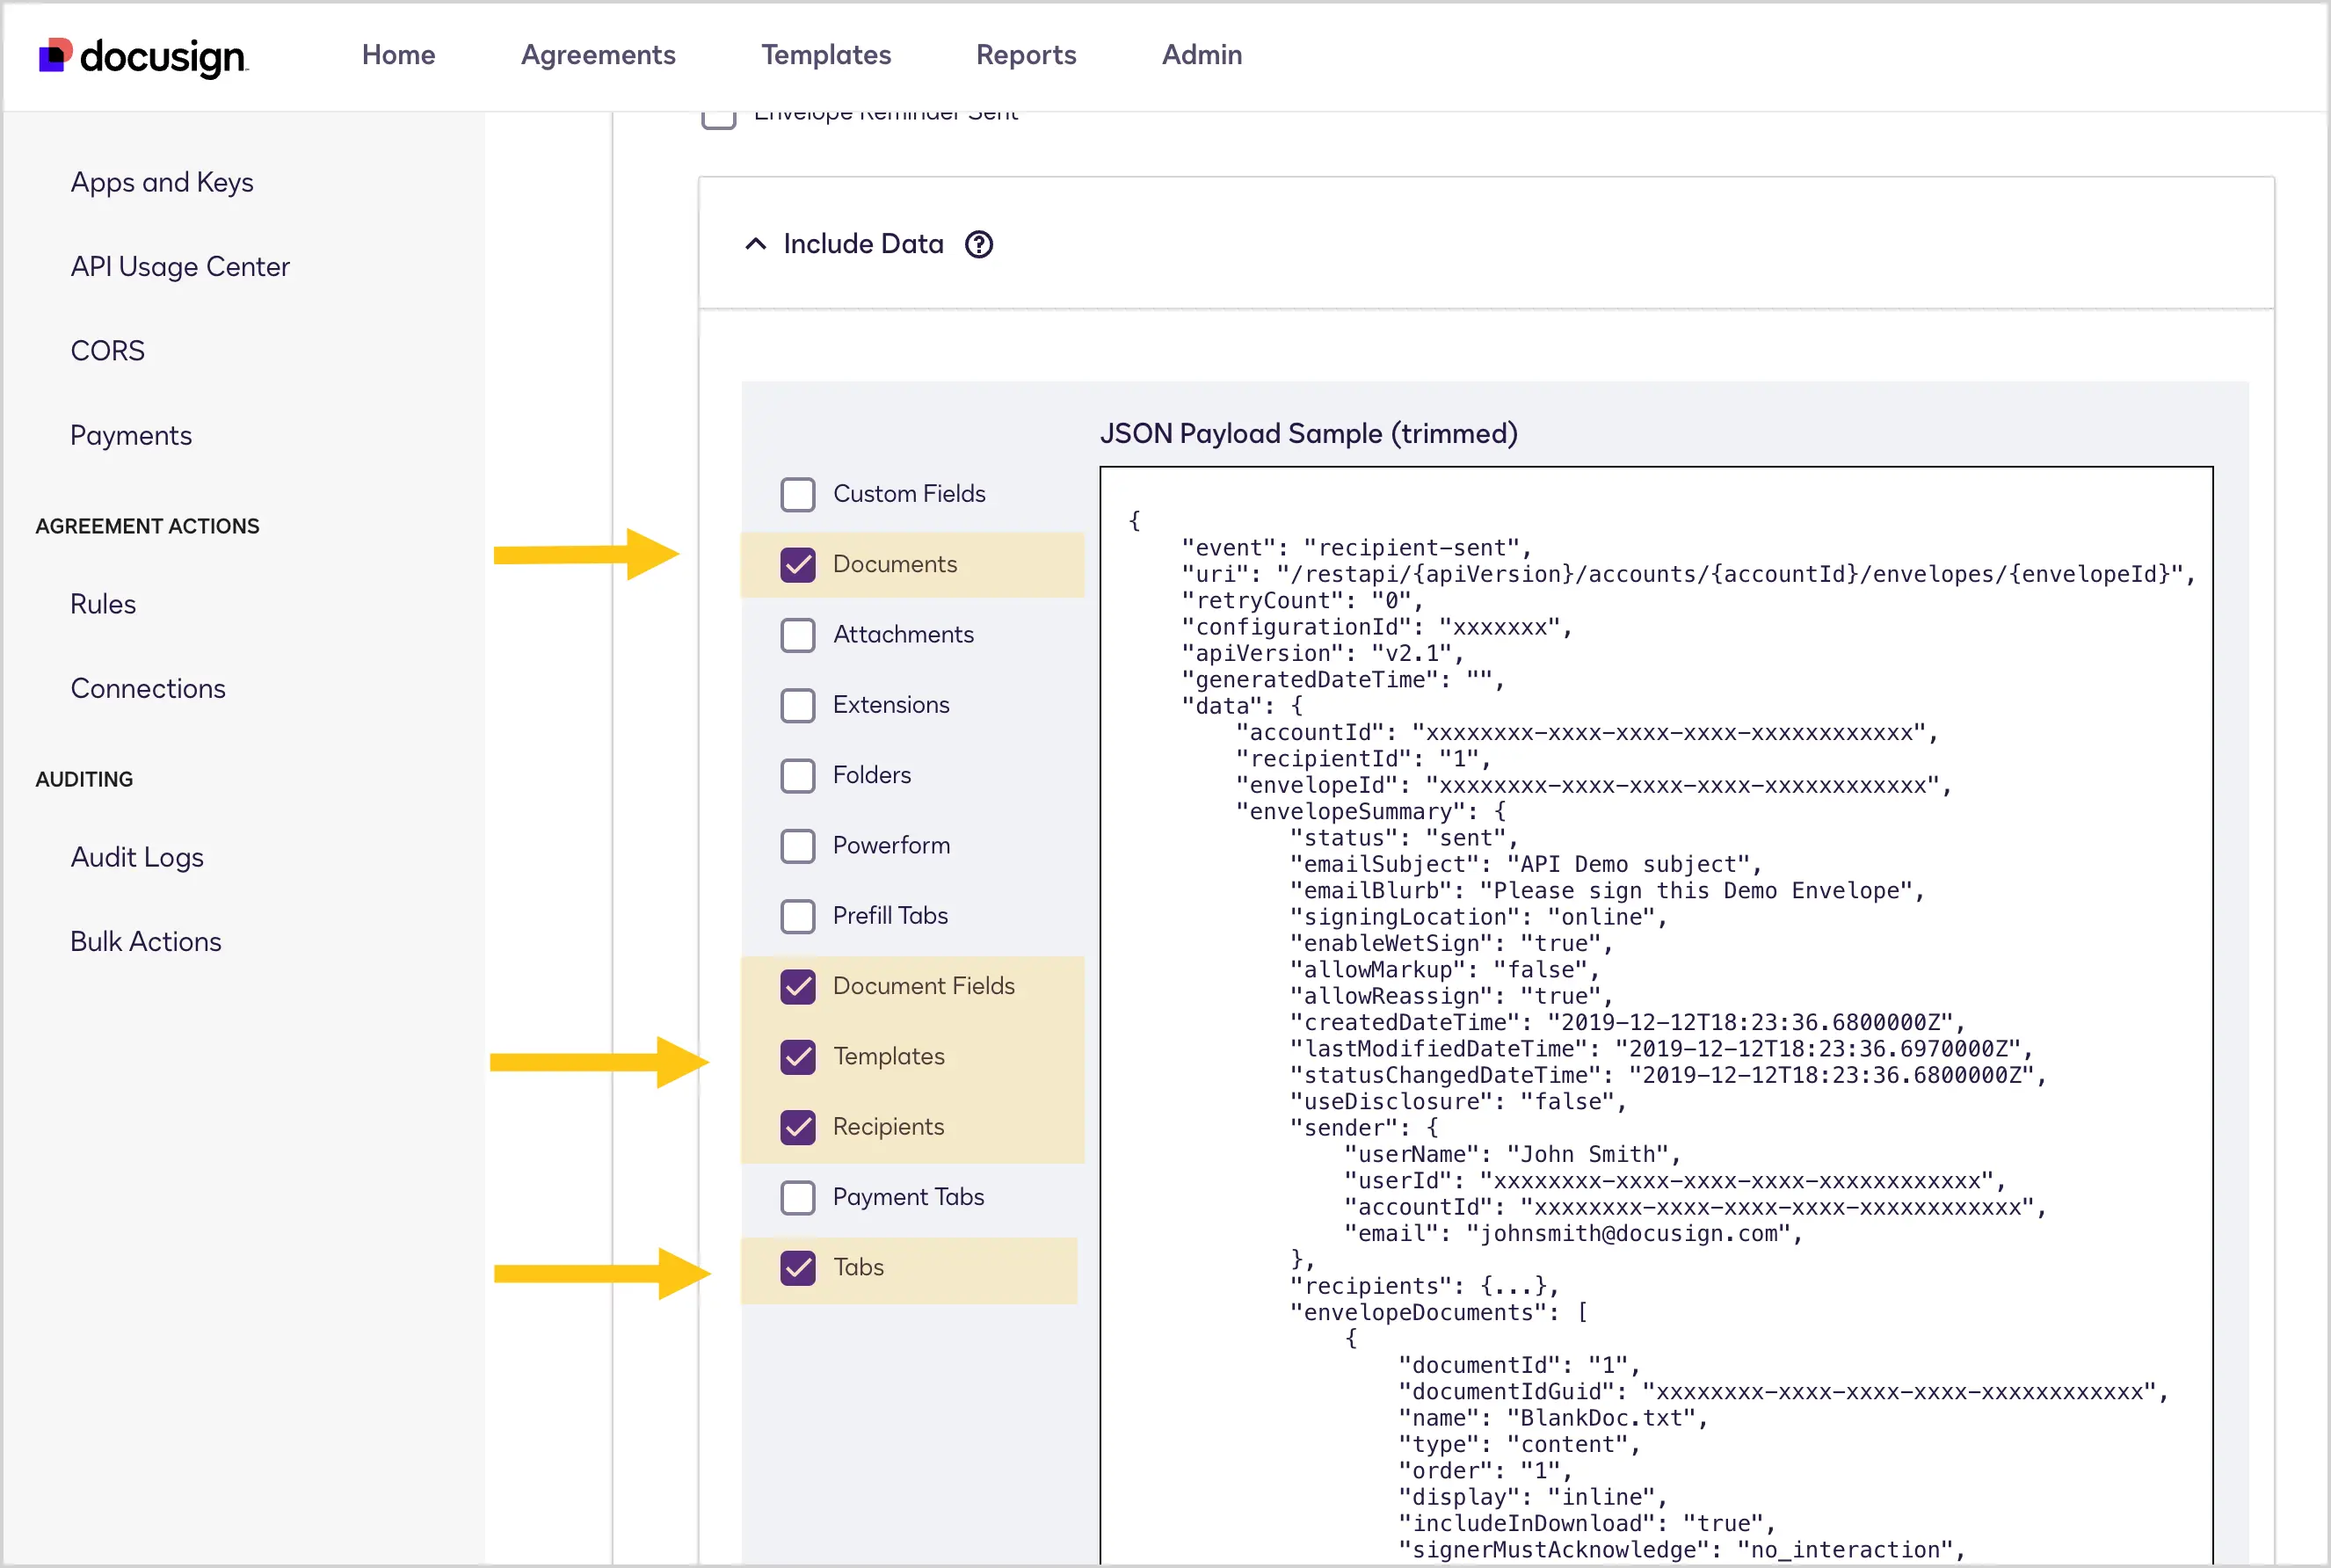Click the "display": "inline" line
The height and width of the screenshot is (1568, 2331).
1532,1497
